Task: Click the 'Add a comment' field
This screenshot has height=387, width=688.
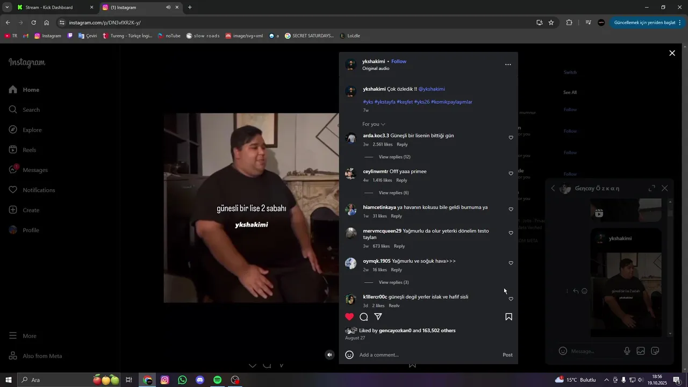Action: point(427,355)
